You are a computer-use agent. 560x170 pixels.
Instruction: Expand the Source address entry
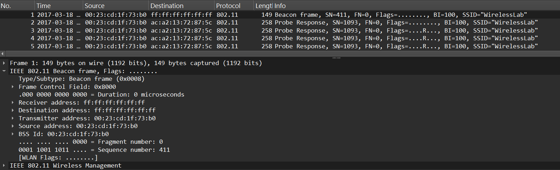tap(13, 126)
